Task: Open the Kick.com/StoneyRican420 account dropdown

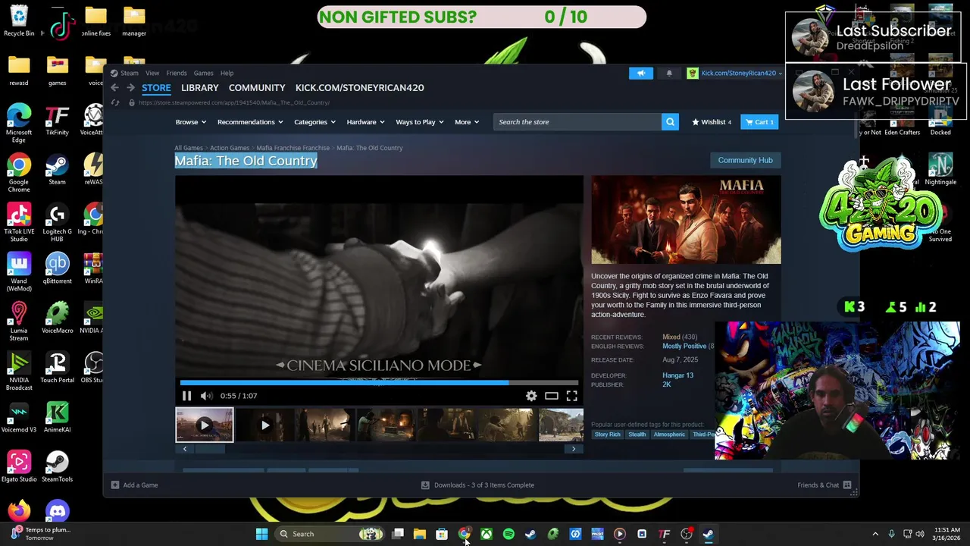Action: [734, 74]
